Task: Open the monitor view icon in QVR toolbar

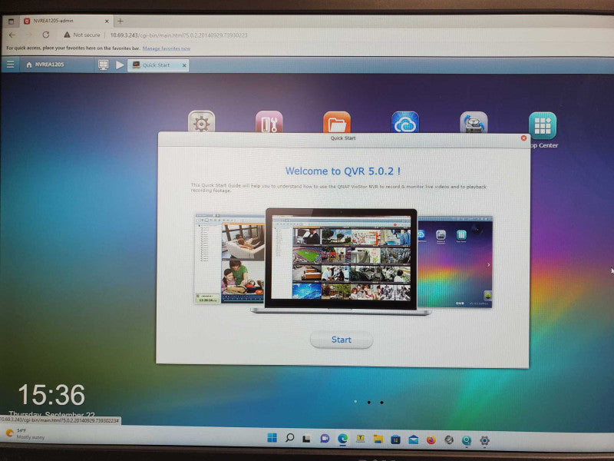Action: [103, 65]
